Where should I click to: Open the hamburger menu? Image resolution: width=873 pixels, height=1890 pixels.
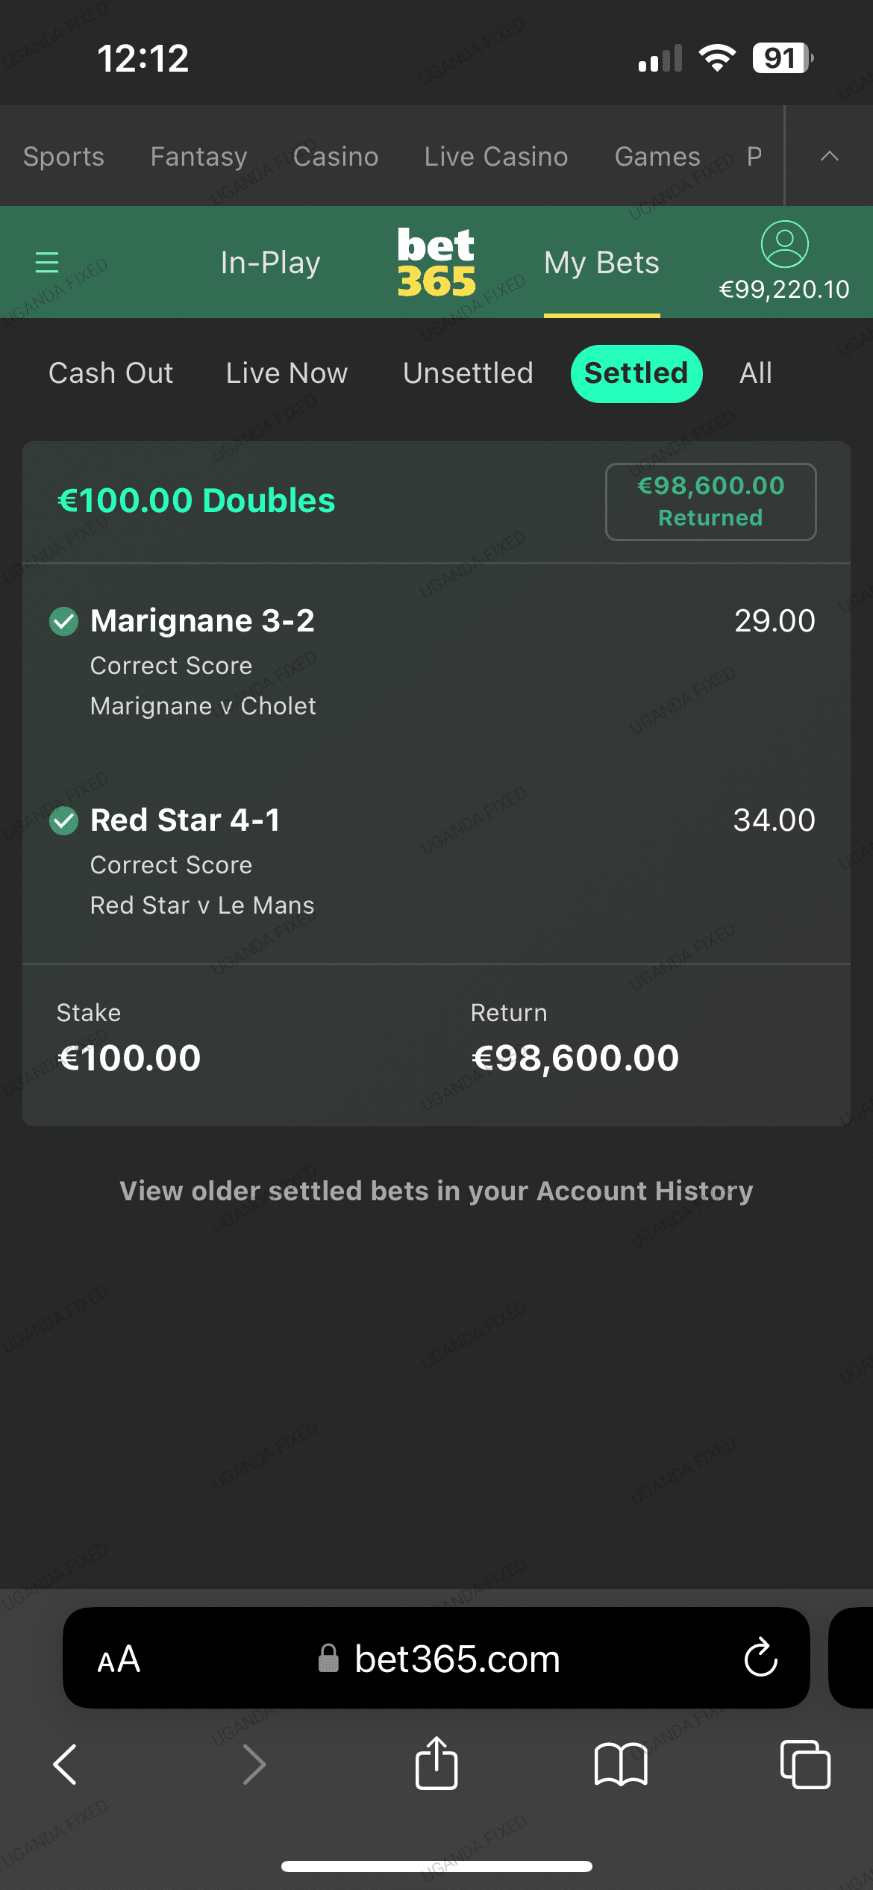tap(47, 263)
